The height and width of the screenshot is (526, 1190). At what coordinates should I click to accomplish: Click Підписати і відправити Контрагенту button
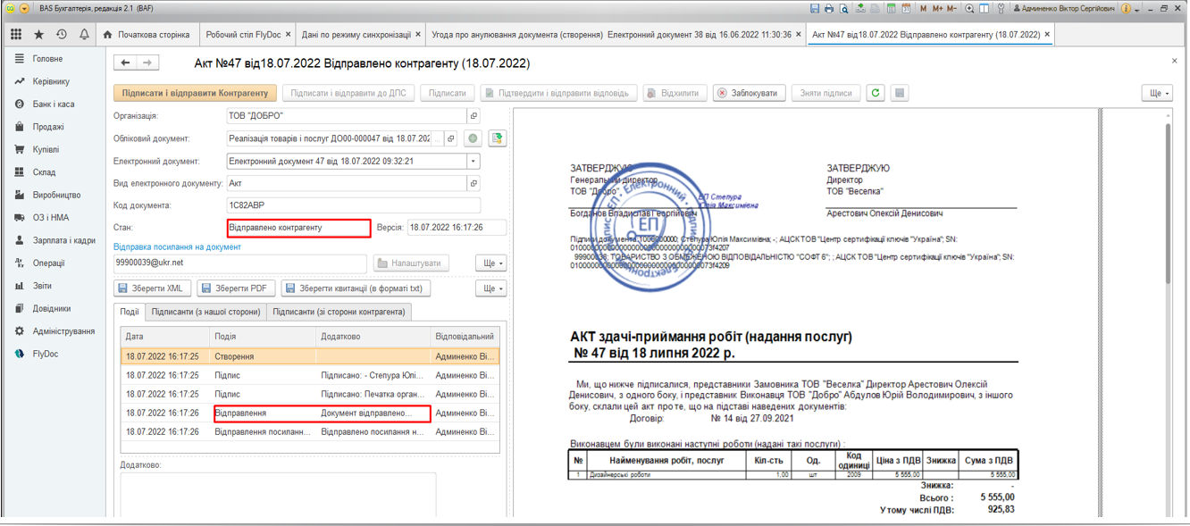pyautogui.click(x=195, y=93)
